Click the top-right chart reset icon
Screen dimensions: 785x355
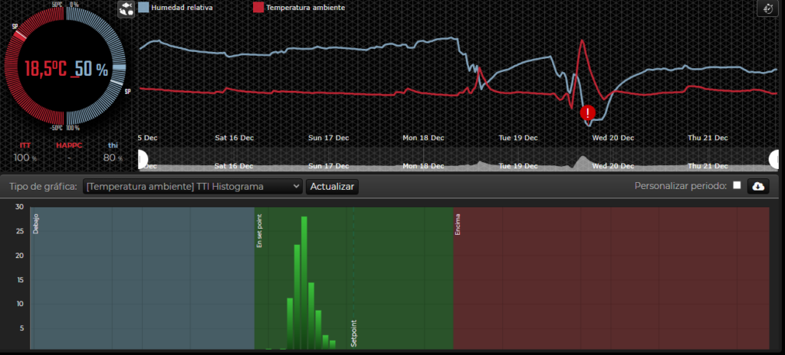[767, 8]
